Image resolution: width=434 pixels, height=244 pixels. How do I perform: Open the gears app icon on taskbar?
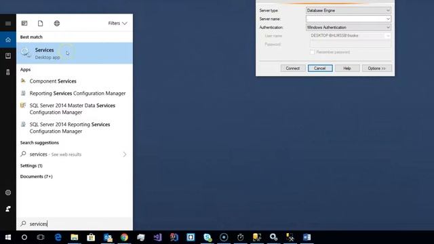point(273,237)
